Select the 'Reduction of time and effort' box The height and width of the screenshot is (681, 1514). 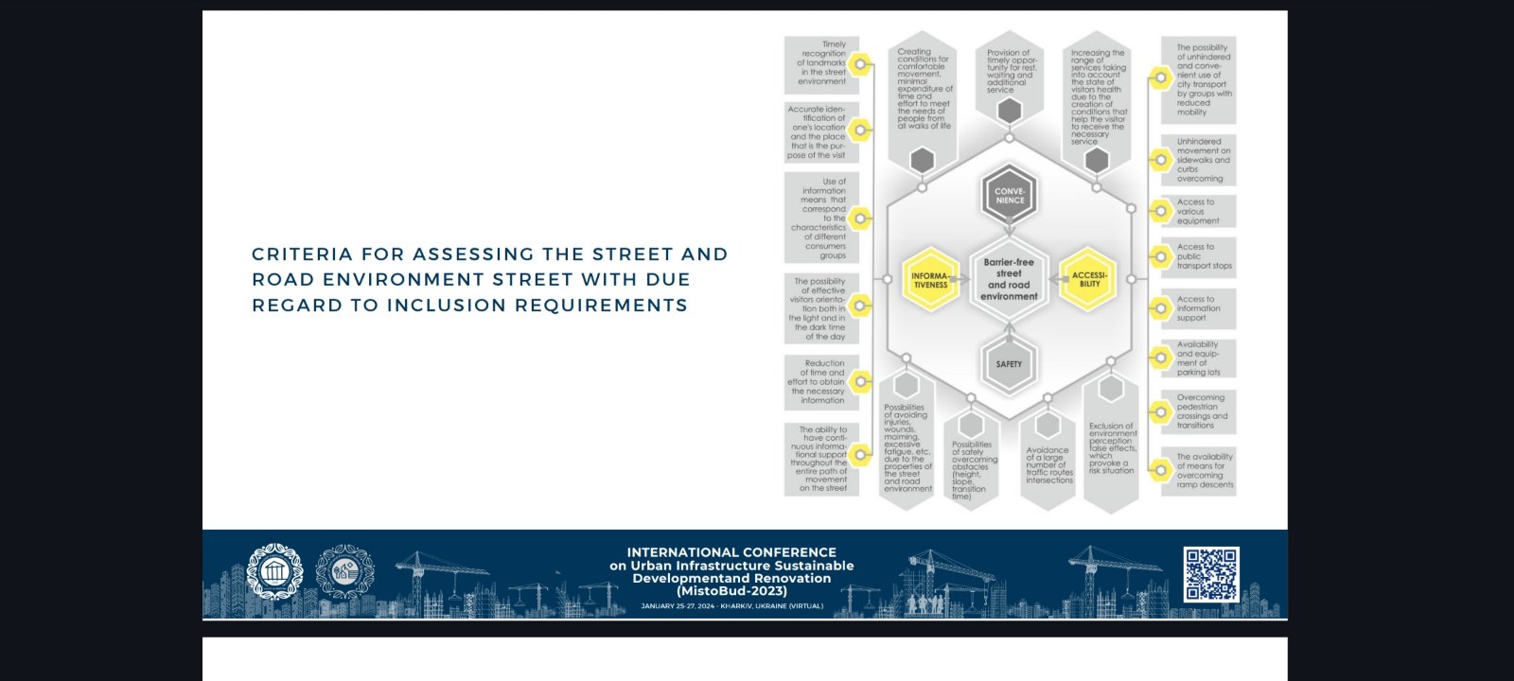(x=821, y=382)
